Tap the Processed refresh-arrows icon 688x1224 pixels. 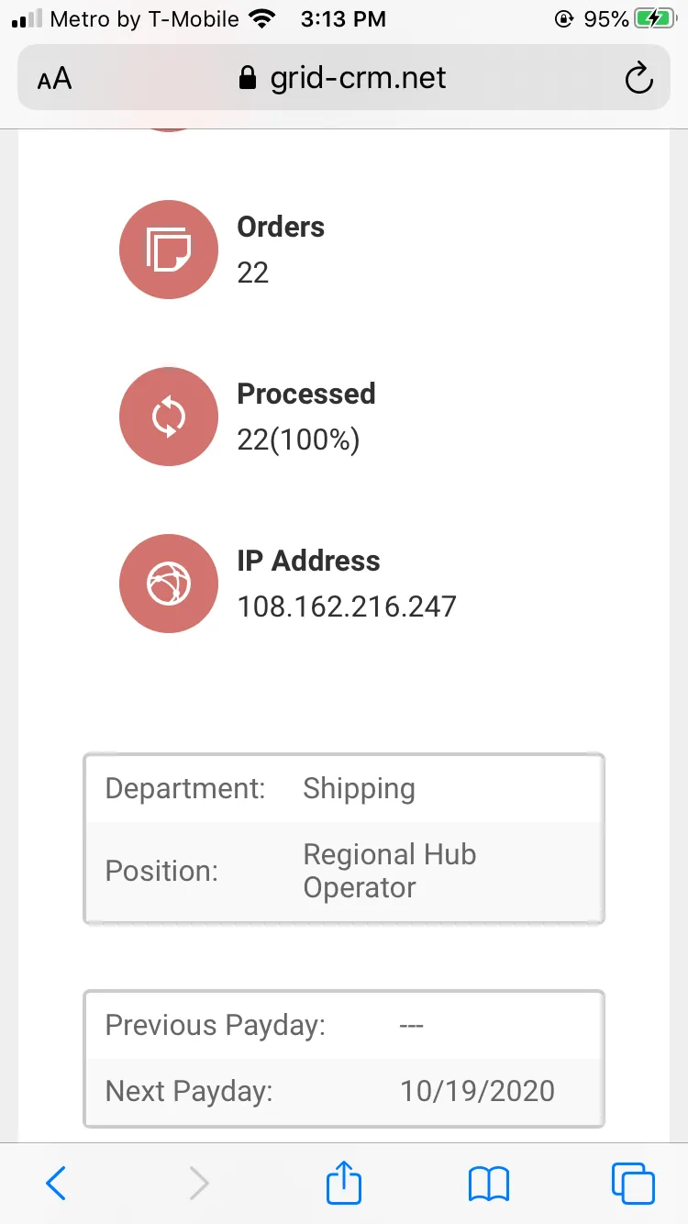coord(169,417)
